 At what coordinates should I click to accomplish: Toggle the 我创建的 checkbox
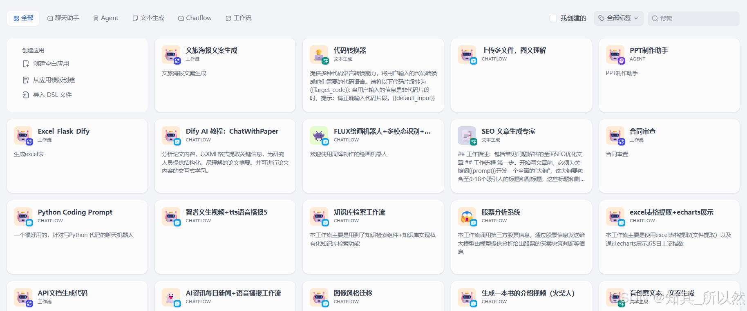(553, 18)
